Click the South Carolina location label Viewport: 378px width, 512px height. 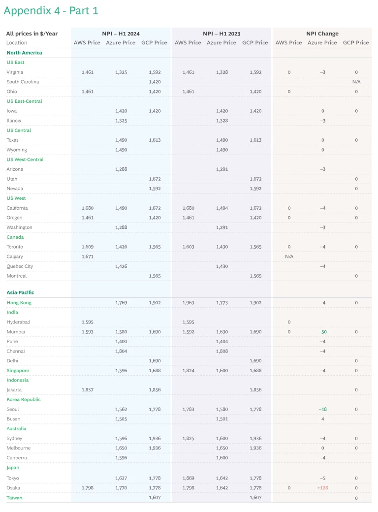pyautogui.click(x=23, y=82)
